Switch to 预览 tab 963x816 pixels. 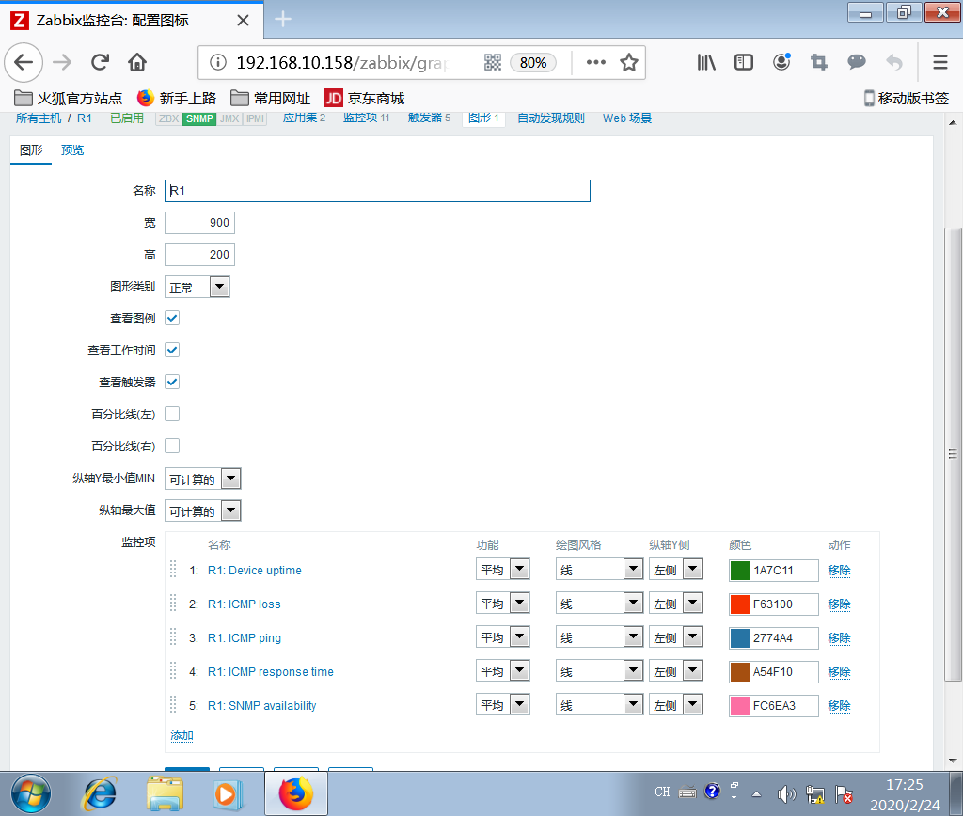pyautogui.click(x=72, y=149)
